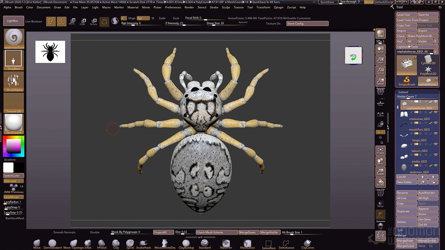Viewport: 445px width, 250px height.
Task: Click the Frame view icon
Action: [381, 151]
